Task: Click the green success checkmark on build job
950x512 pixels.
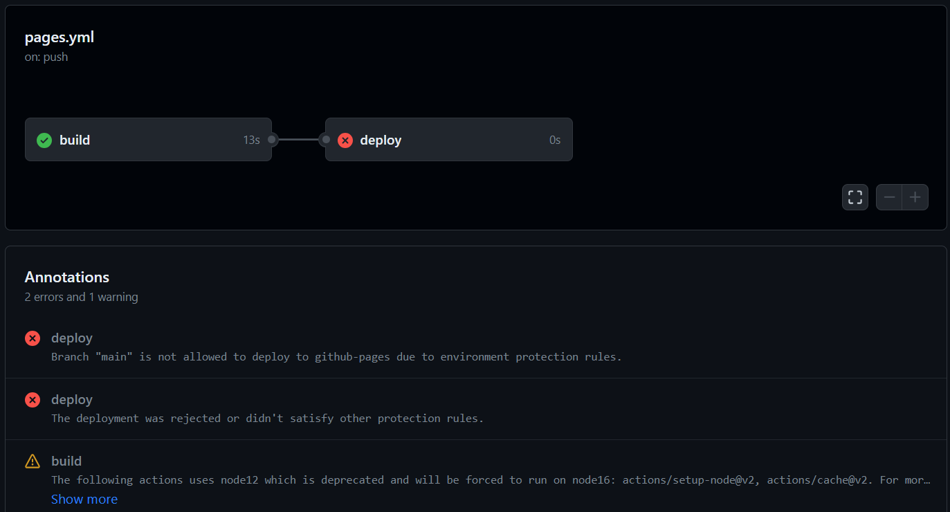Action: (44, 140)
